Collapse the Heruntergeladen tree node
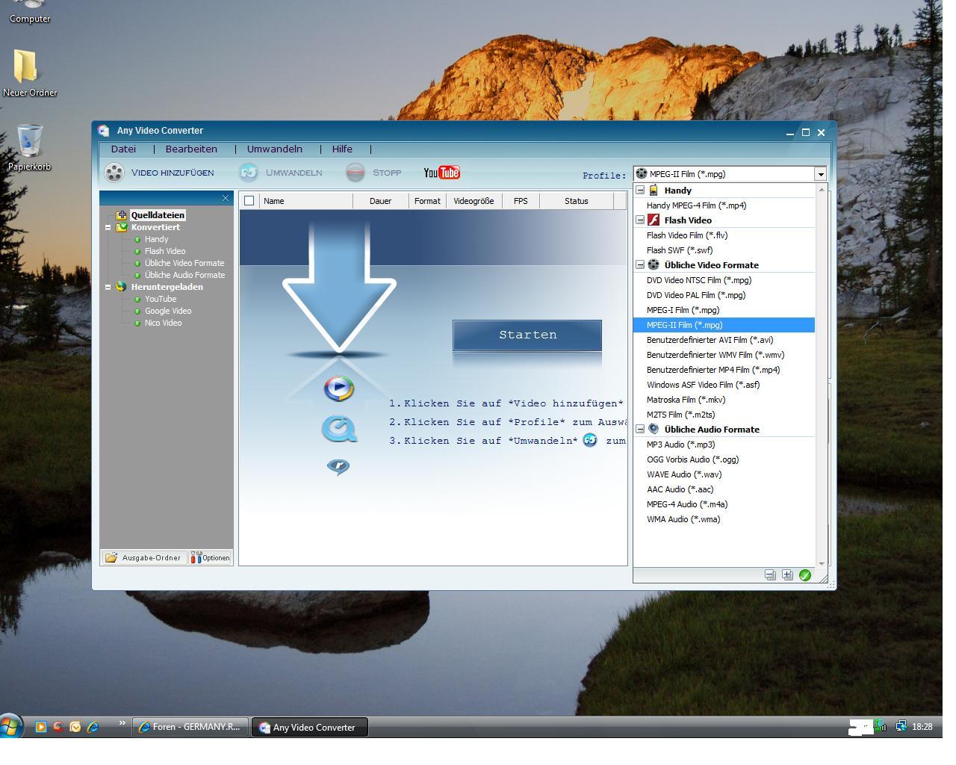The width and height of the screenshot is (956, 765). tap(108, 287)
